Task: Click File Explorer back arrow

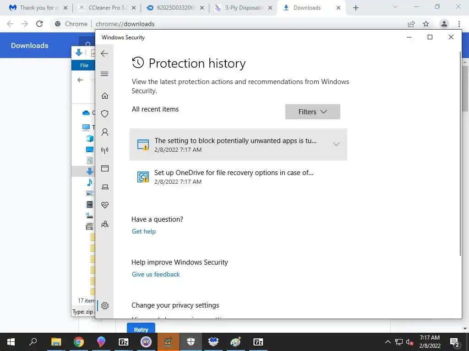Action: coord(80,80)
